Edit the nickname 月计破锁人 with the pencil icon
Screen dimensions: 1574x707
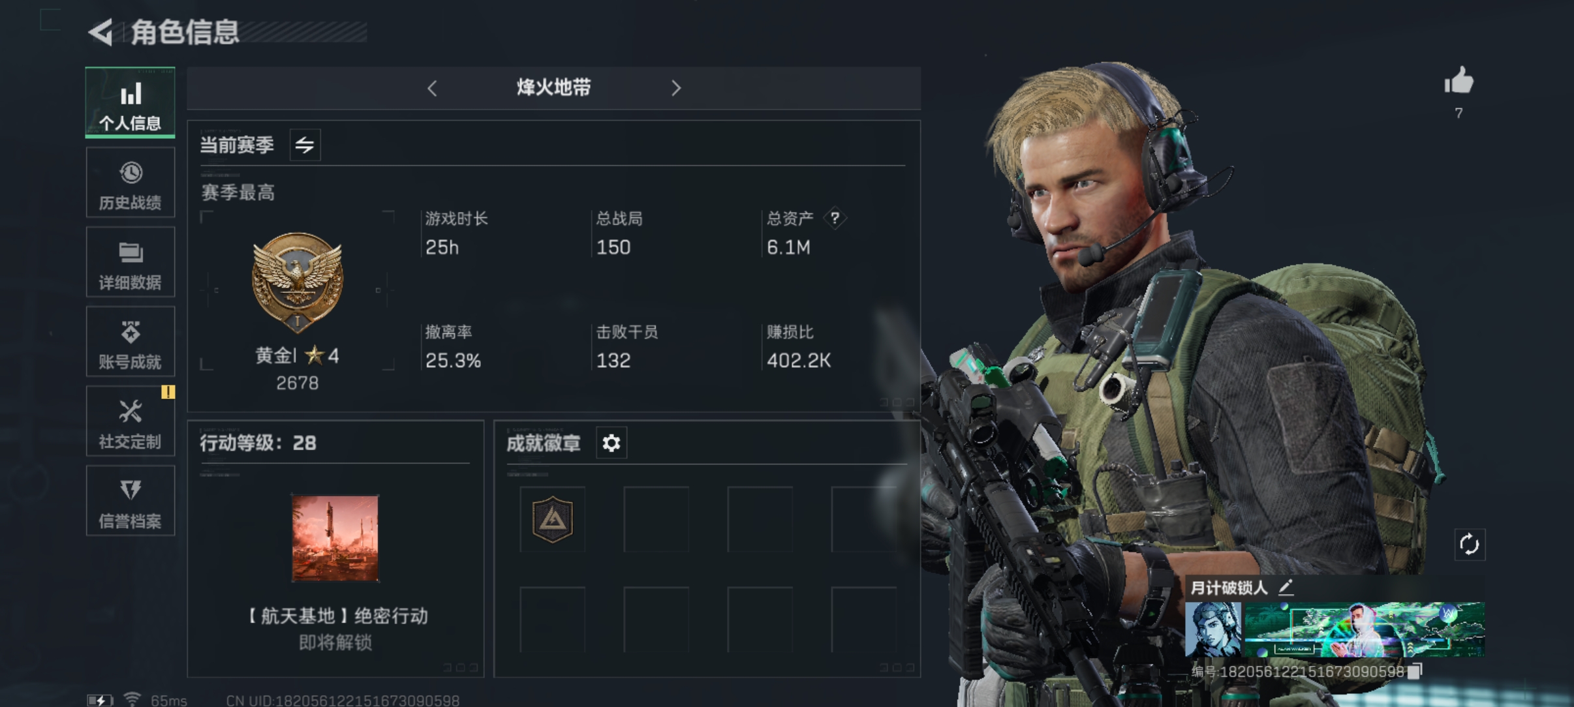click(x=1286, y=588)
